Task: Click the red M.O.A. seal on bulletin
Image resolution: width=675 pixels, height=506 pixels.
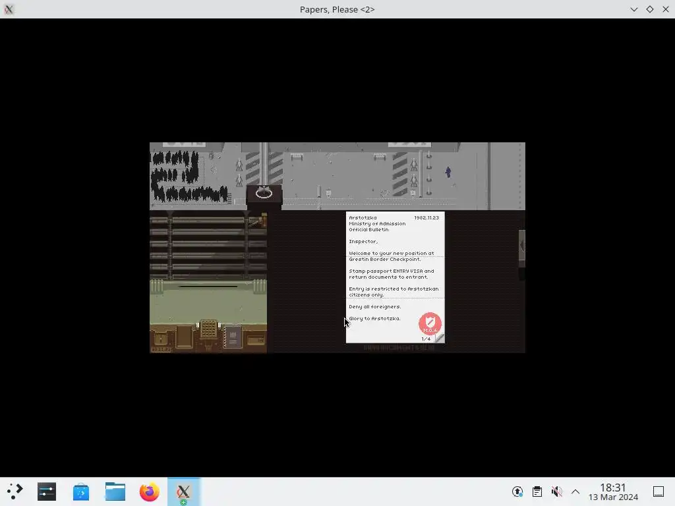Action: (x=430, y=323)
